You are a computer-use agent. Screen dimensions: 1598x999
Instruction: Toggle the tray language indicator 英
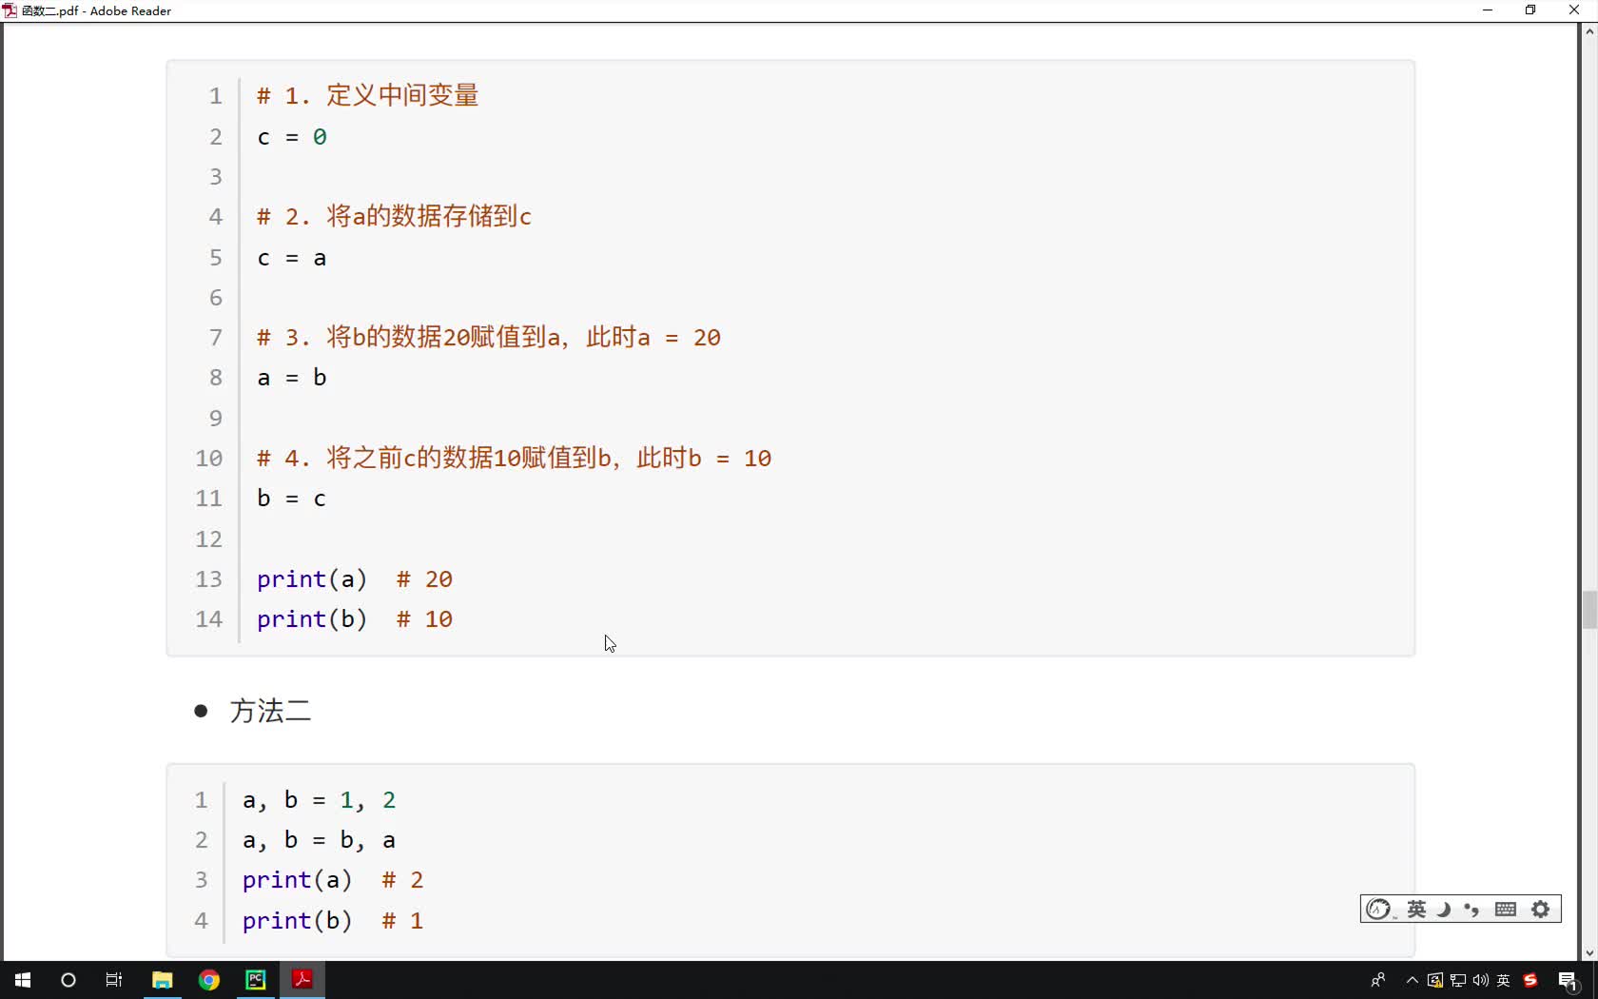(x=1504, y=980)
